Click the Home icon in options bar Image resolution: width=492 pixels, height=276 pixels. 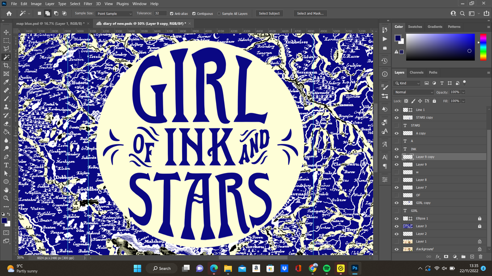tap(9, 13)
